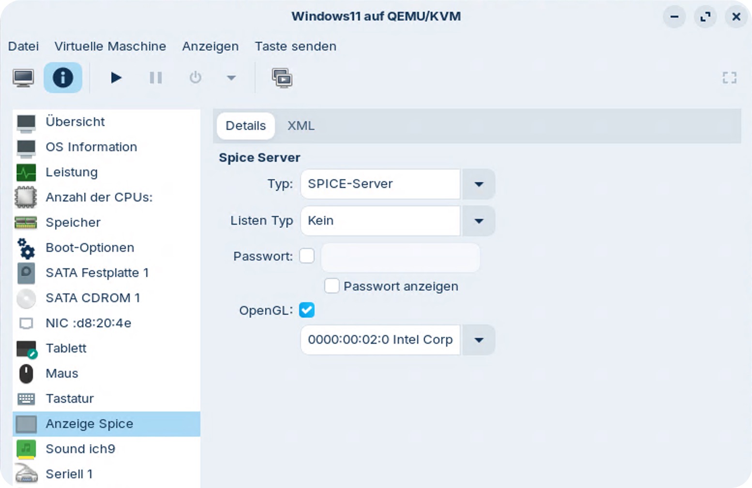Viewport: 752px width, 488px height.
Task: Enter fullscreen mode
Action: (729, 77)
